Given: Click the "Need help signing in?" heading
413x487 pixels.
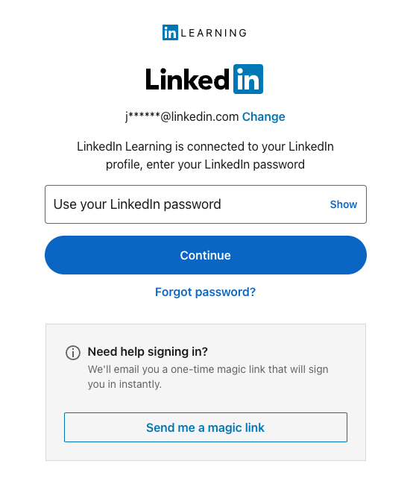Looking at the screenshot, I should point(148,351).
